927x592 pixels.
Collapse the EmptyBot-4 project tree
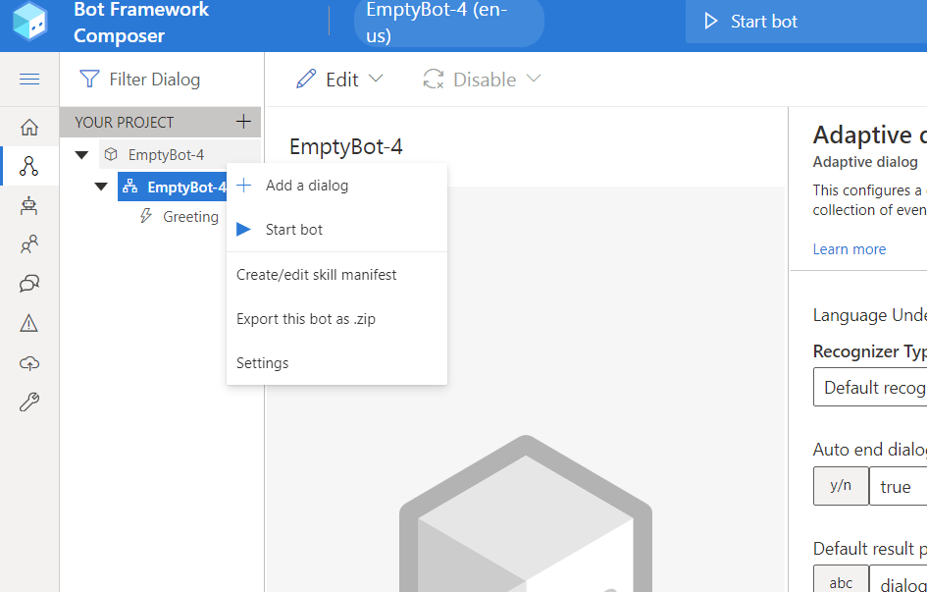tap(82, 154)
